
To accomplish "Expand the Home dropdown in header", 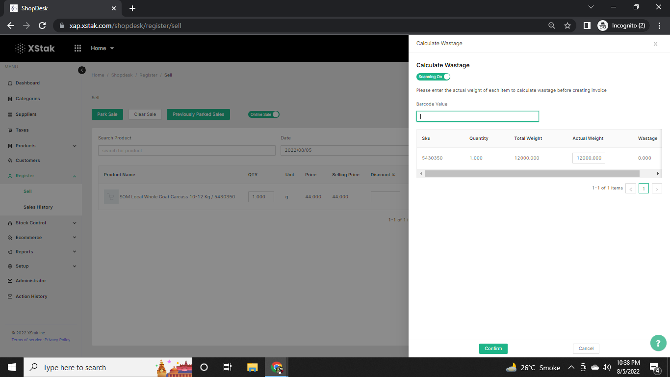I will point(102,48).
